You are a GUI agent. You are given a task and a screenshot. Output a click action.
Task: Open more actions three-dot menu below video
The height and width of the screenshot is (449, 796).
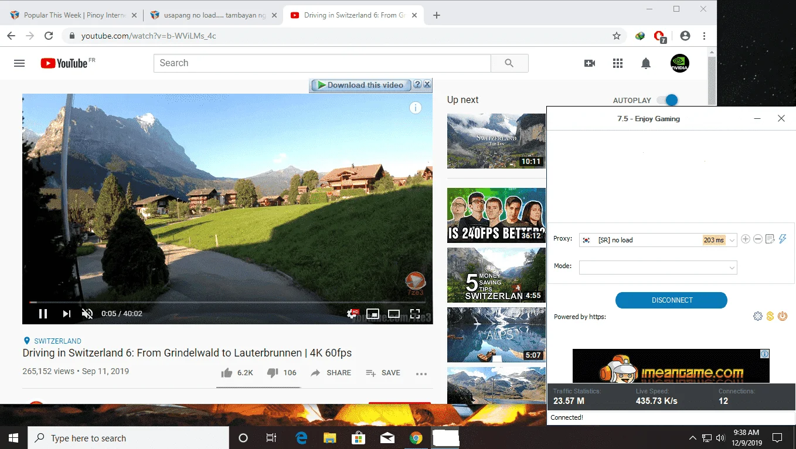tap(421, 373)
